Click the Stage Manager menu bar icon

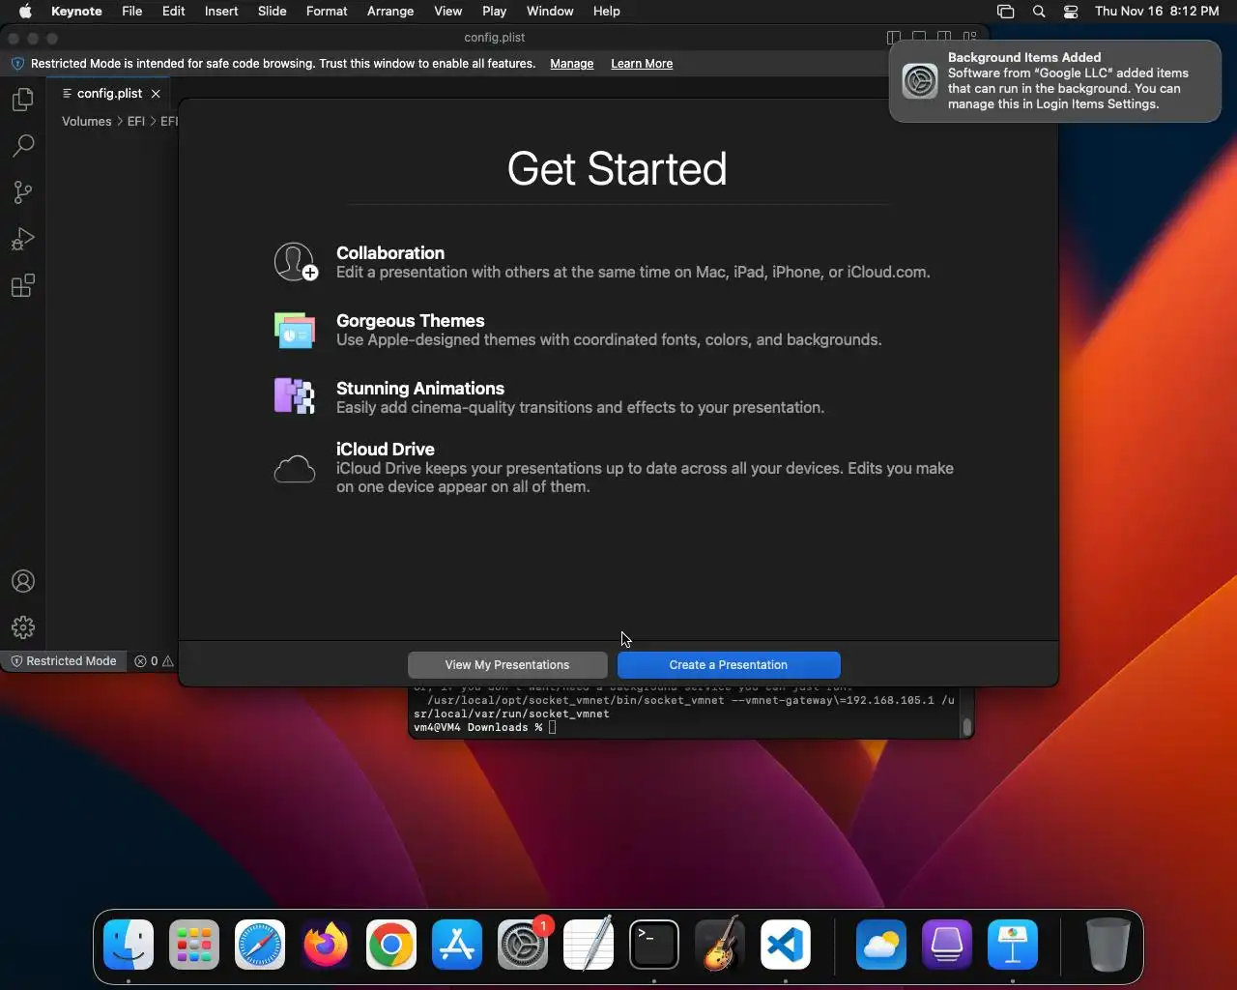pos(1006,12)
